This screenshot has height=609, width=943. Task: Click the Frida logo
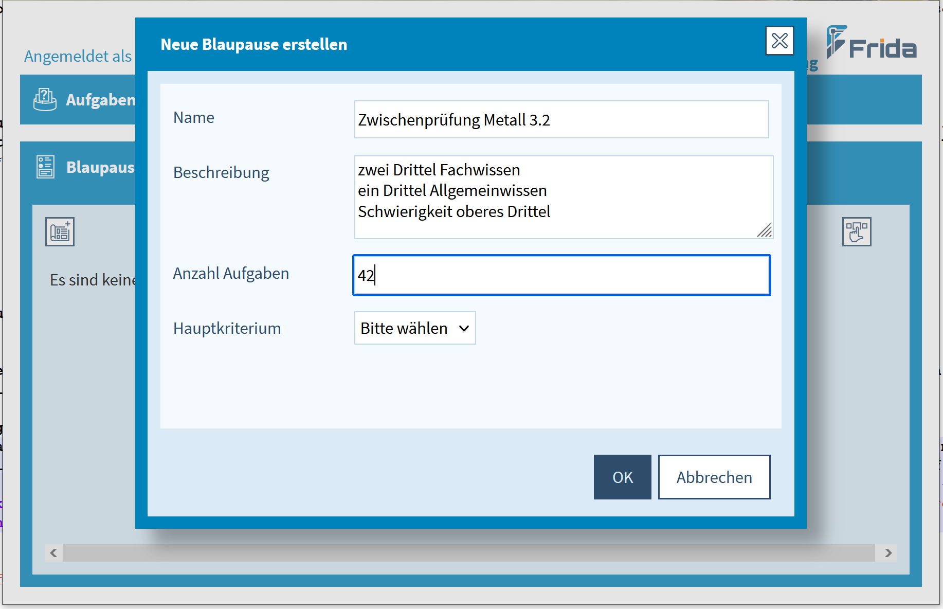pos(871,43)
